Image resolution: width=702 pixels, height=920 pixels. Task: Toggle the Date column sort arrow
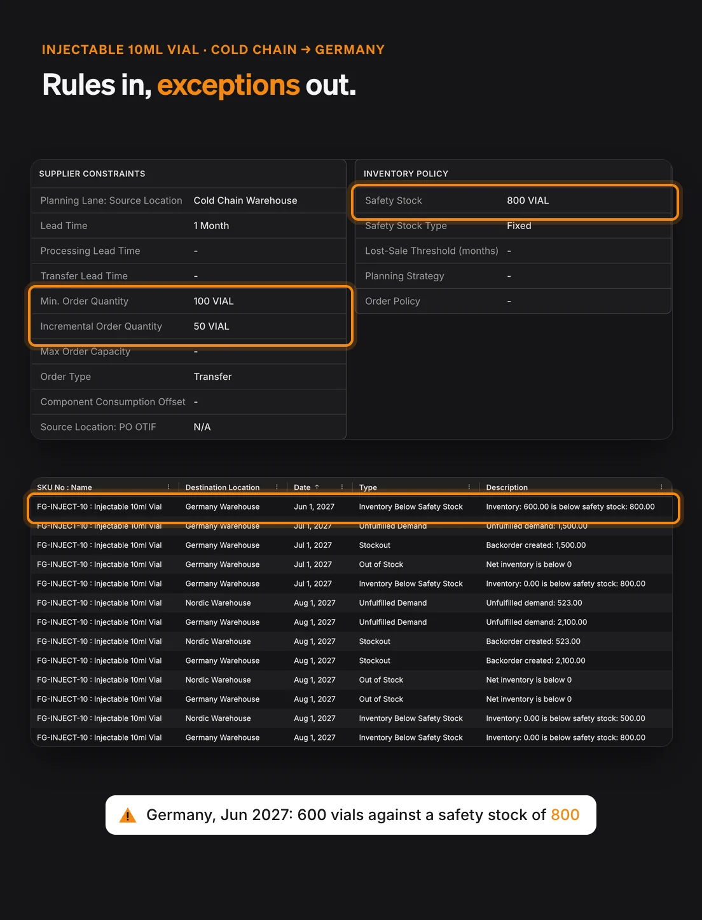[317, 487]
